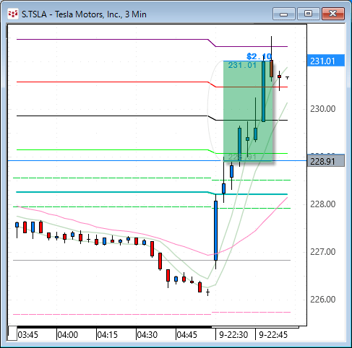Click the small white box at the time axis start

tap(12, 334)
